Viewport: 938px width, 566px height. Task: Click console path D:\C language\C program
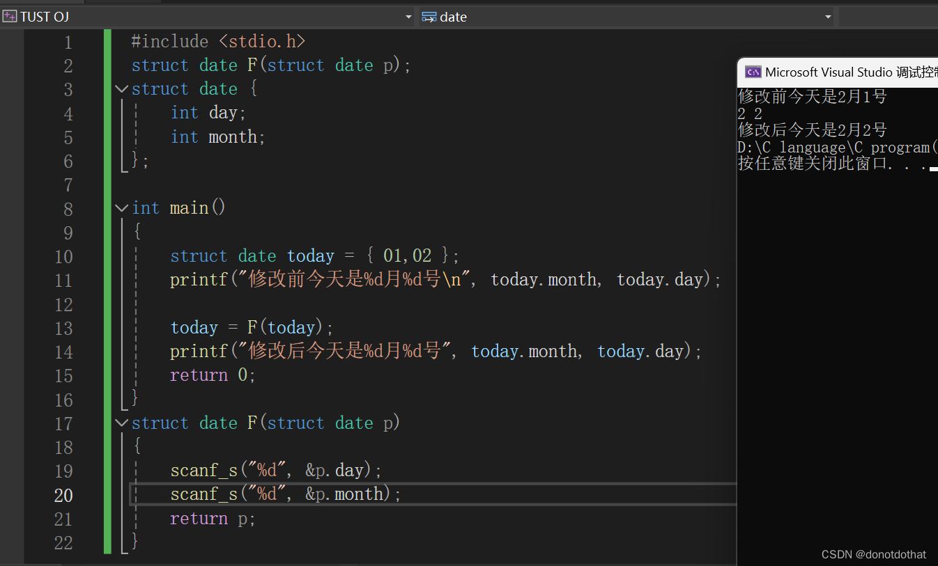(x=838, y=147)
